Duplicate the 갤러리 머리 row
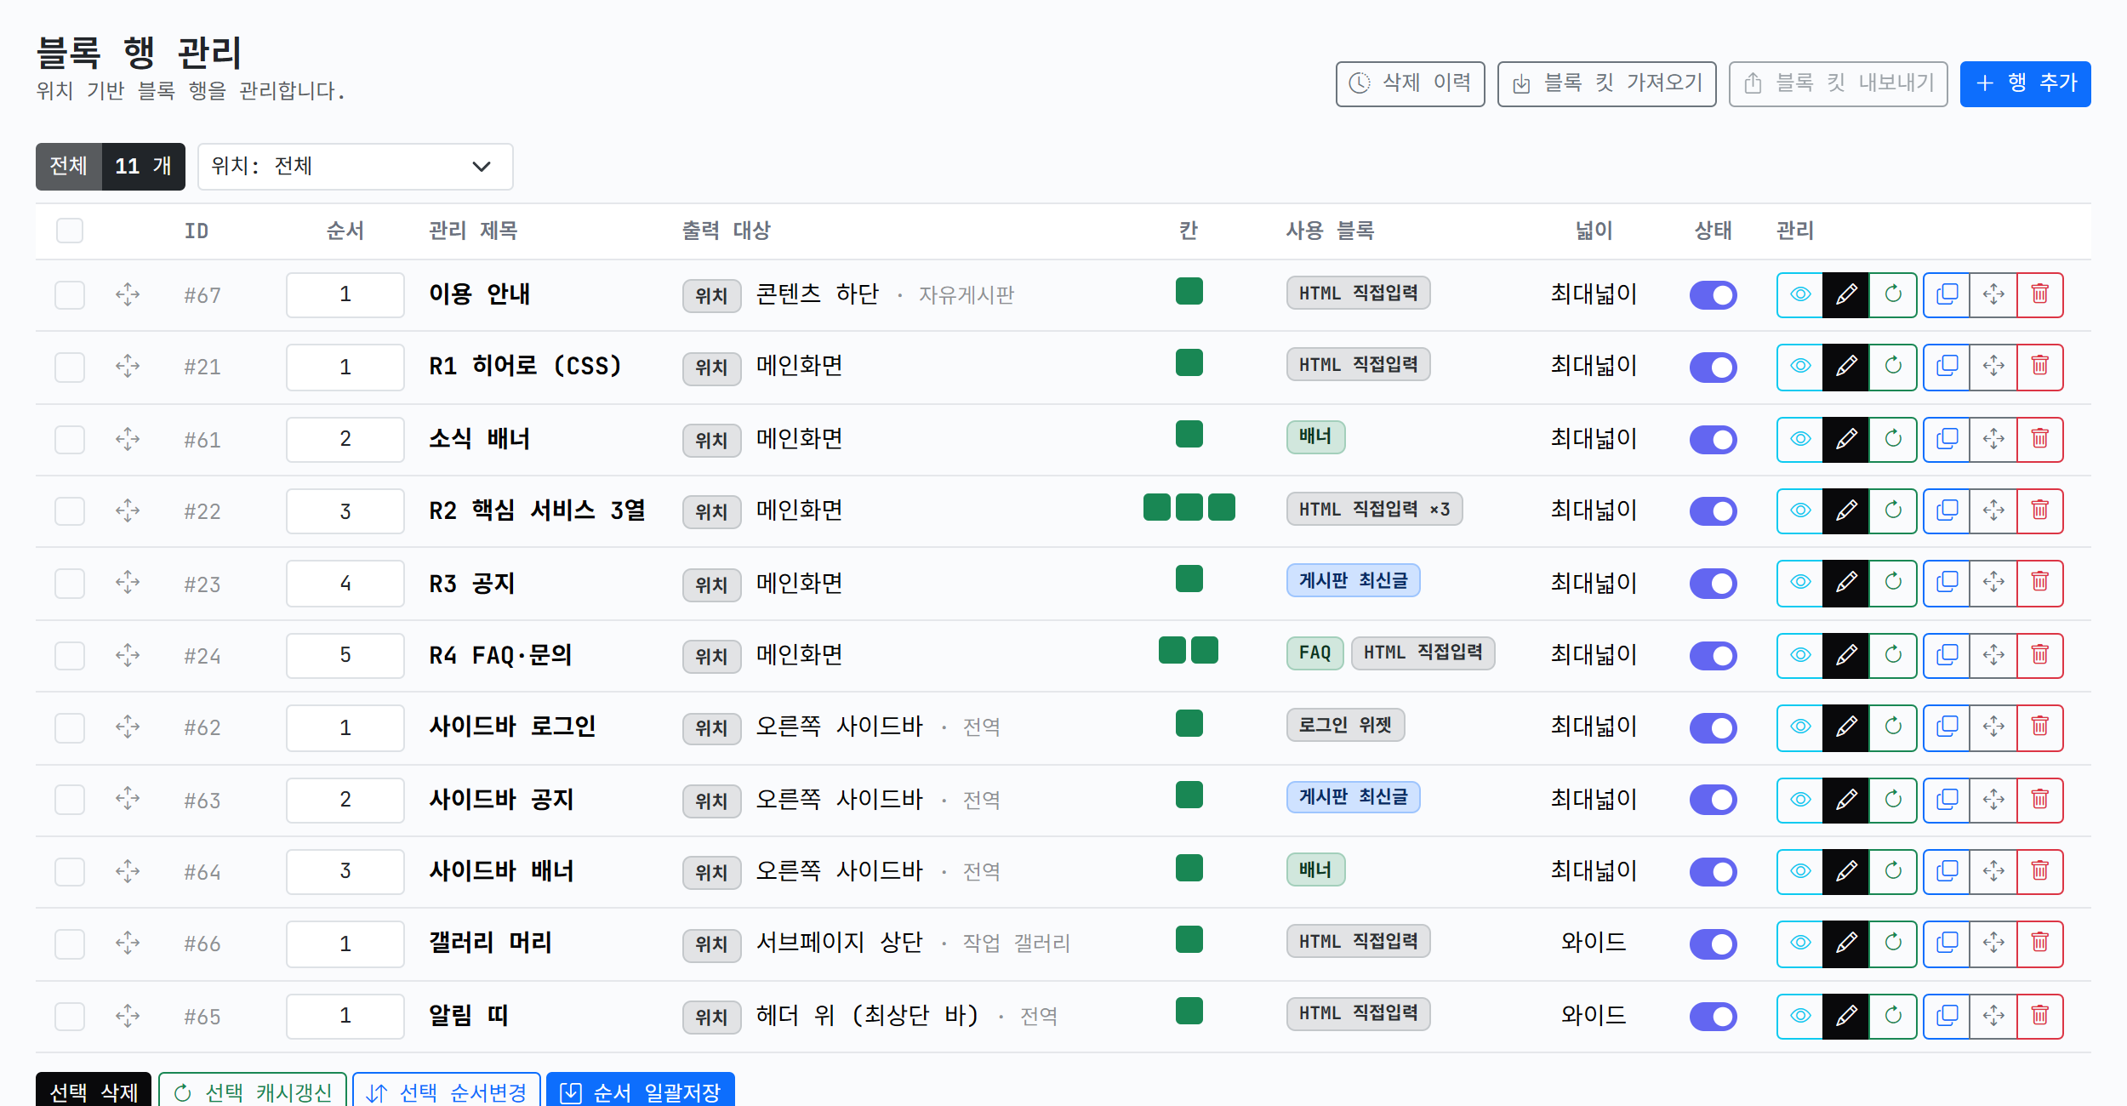This screenshot has height=1106, width=2127. (x=1947, y=944)
